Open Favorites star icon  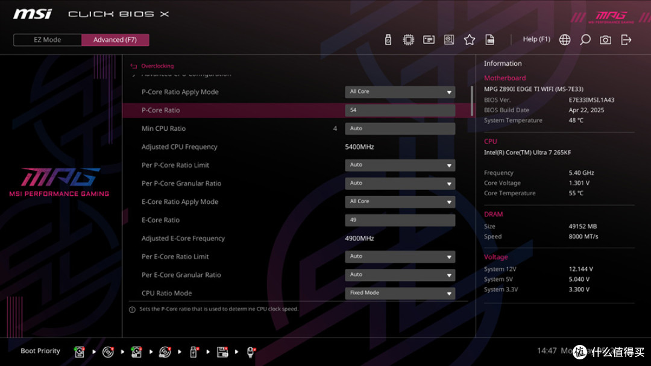click(469, 39)
